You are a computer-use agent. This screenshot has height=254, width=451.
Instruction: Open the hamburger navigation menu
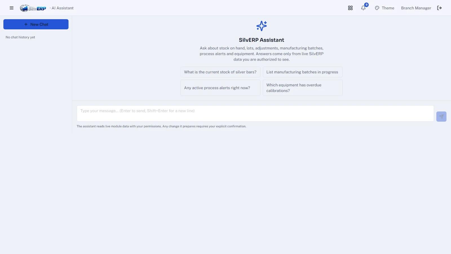point(12,8)
